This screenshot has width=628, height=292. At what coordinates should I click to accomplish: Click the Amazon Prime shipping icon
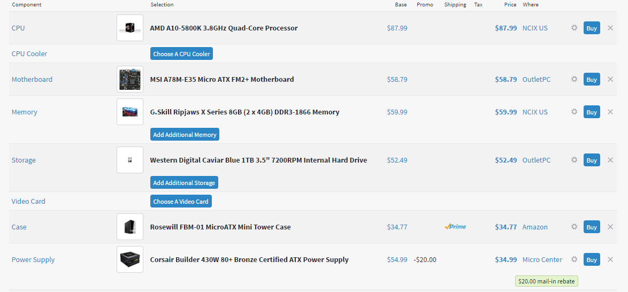pyautogui.click(x=455, y=227)
